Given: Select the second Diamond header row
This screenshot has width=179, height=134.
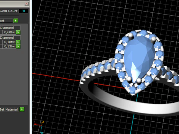Looking at the screenshot, I should pos(10,38).
